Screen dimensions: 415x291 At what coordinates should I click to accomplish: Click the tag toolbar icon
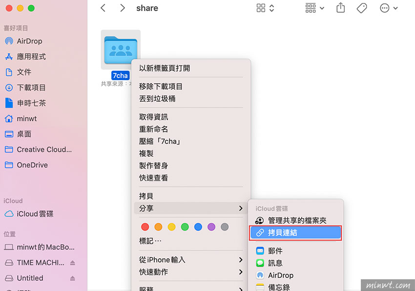[x=362, y=8]
